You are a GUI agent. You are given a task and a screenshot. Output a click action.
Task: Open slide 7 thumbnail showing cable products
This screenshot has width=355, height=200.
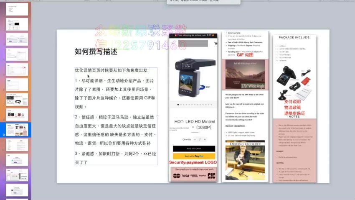click(17, 100)
